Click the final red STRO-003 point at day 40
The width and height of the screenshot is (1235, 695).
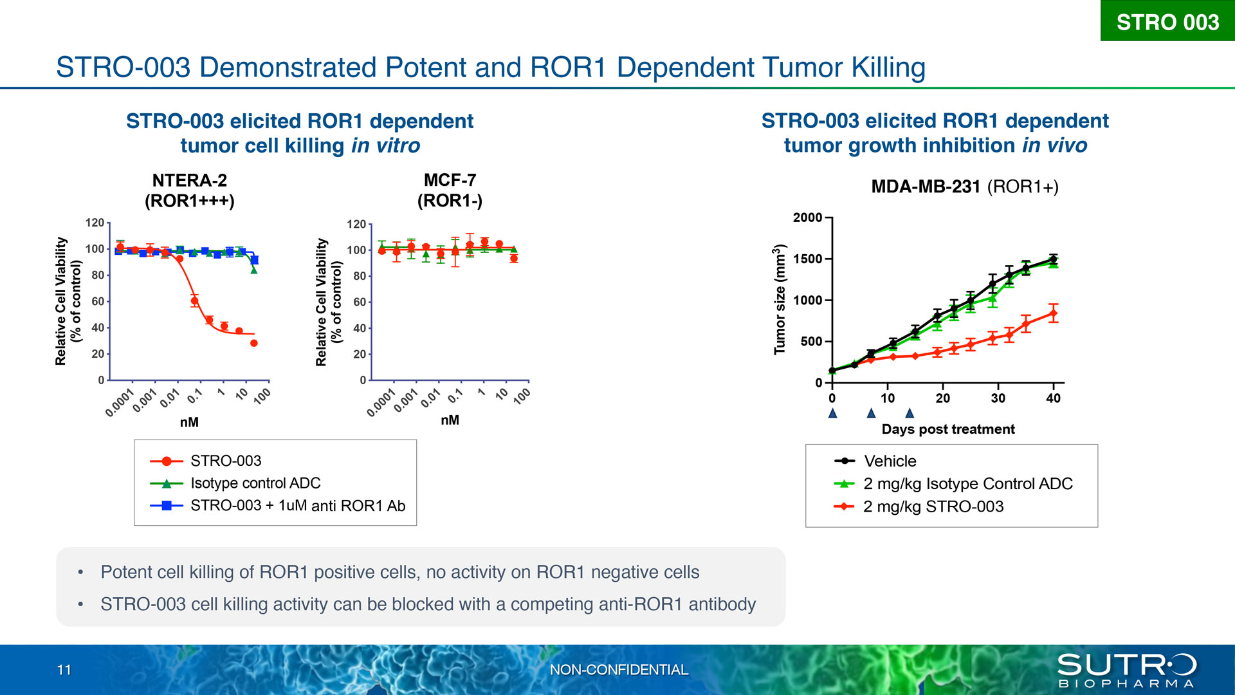1053,313
